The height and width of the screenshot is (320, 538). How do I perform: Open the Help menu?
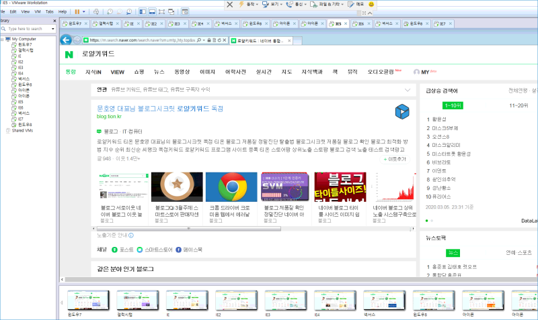pyautogui.click(x=63, y=11)
